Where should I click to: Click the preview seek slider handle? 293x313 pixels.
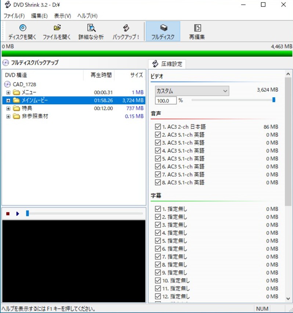click(x=28, y=213)
